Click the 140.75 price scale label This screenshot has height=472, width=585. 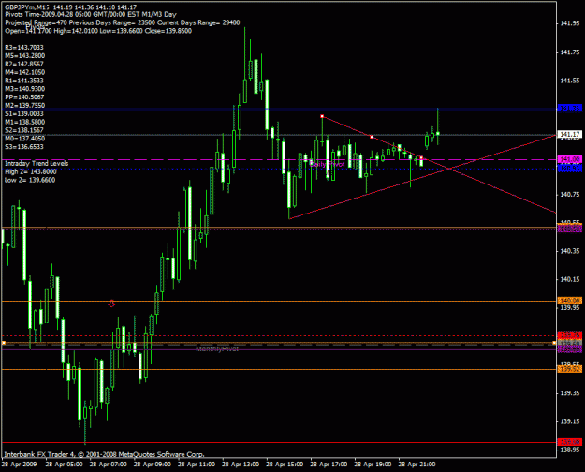570,194
